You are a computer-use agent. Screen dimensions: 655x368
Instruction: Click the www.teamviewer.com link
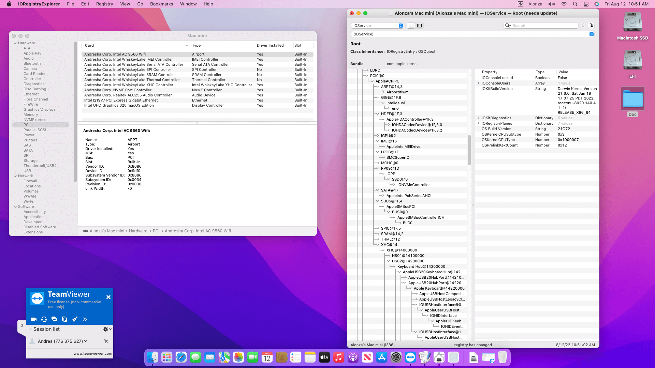pos(93,353)
